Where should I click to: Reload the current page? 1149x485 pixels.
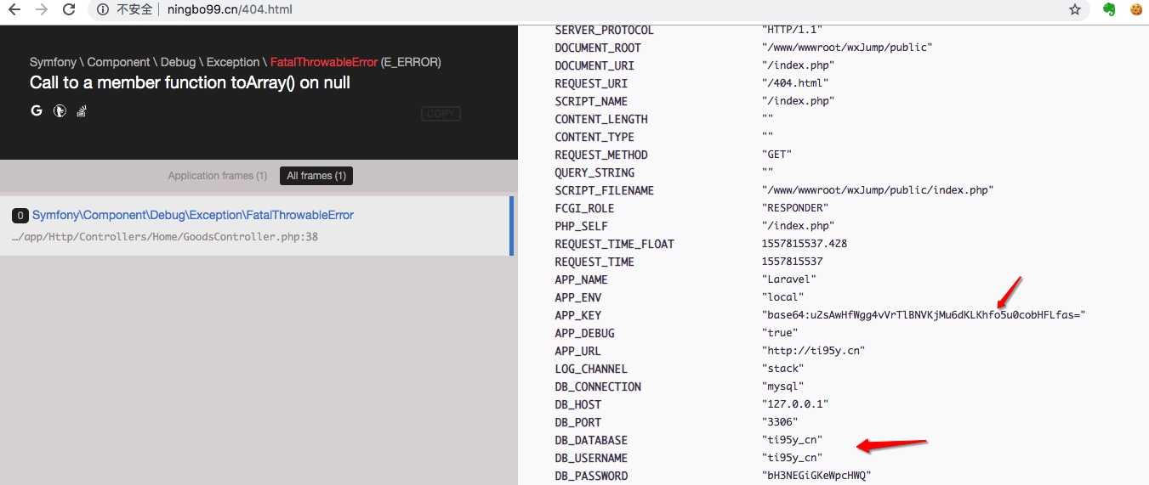69,10
